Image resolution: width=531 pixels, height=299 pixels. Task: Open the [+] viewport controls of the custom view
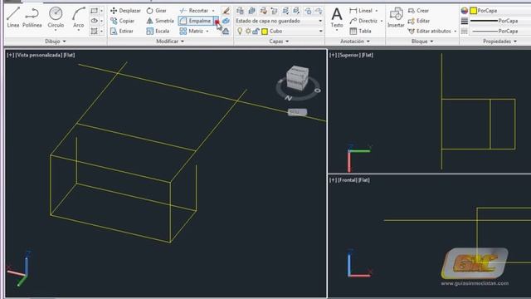coord(11,55)
